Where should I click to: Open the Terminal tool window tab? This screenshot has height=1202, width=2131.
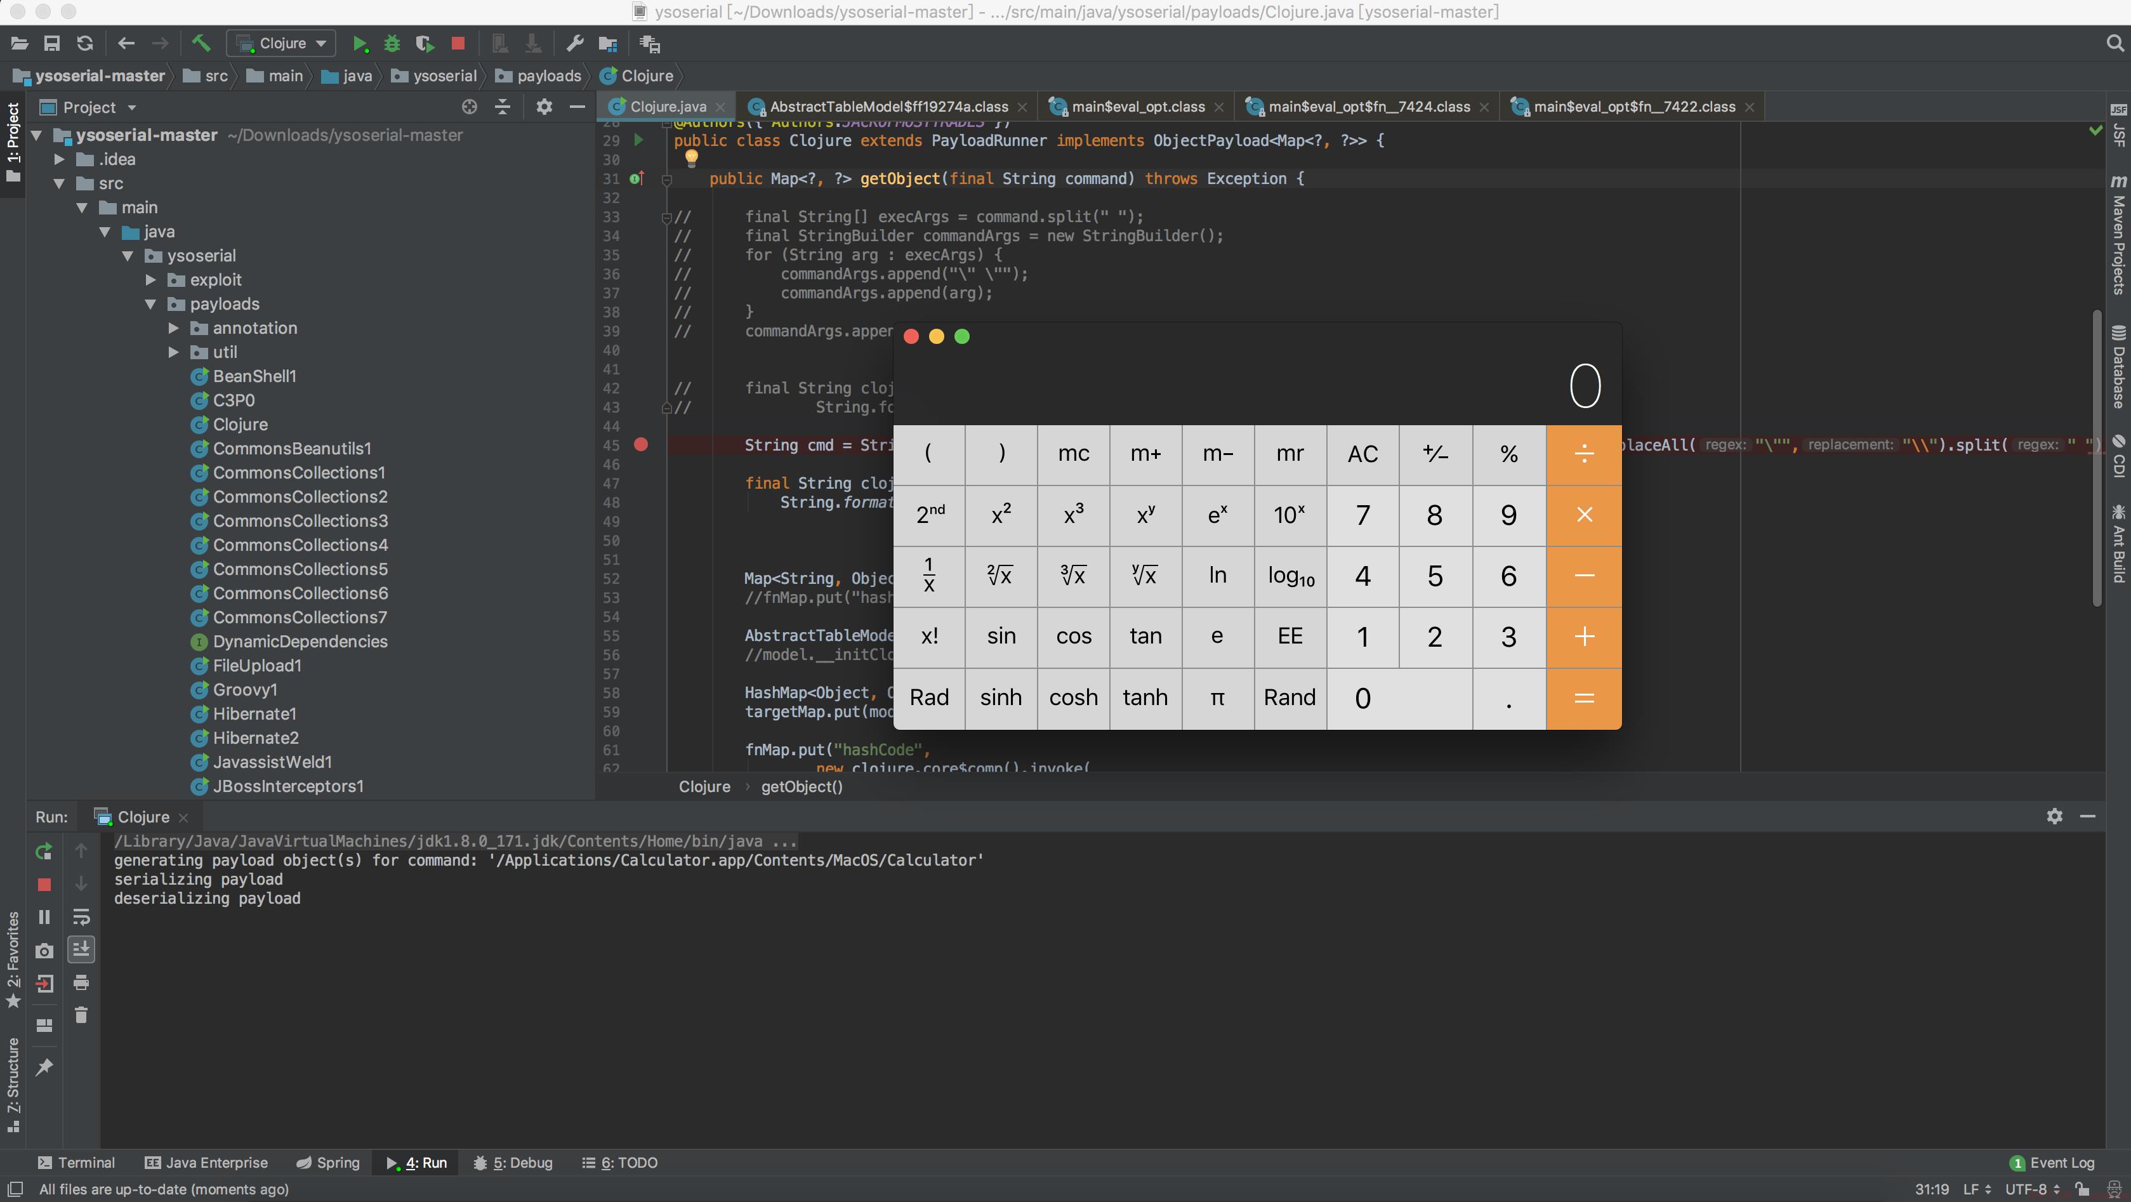pyautogui.click(x=76, y=1162)
